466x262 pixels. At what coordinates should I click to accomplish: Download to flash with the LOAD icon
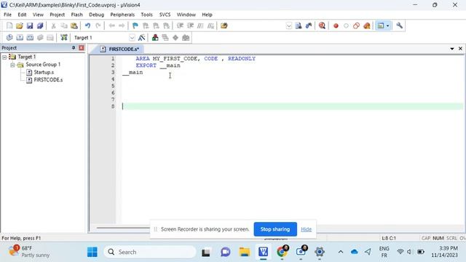[x=64, y=38]
